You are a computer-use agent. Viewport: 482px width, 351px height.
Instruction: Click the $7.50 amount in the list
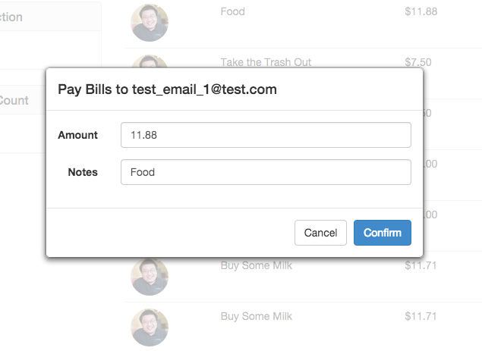point(418,62)
